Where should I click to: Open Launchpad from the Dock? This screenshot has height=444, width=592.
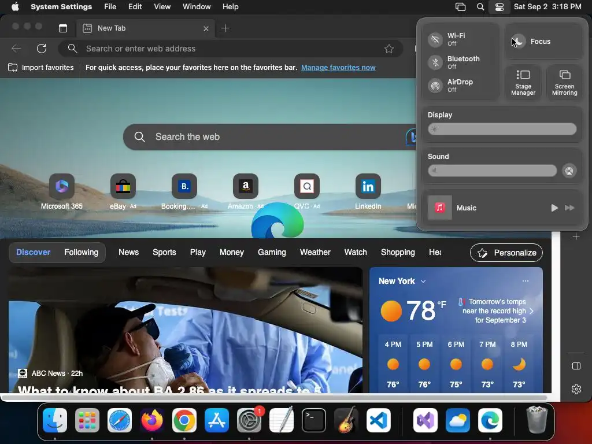coord(87,420)
